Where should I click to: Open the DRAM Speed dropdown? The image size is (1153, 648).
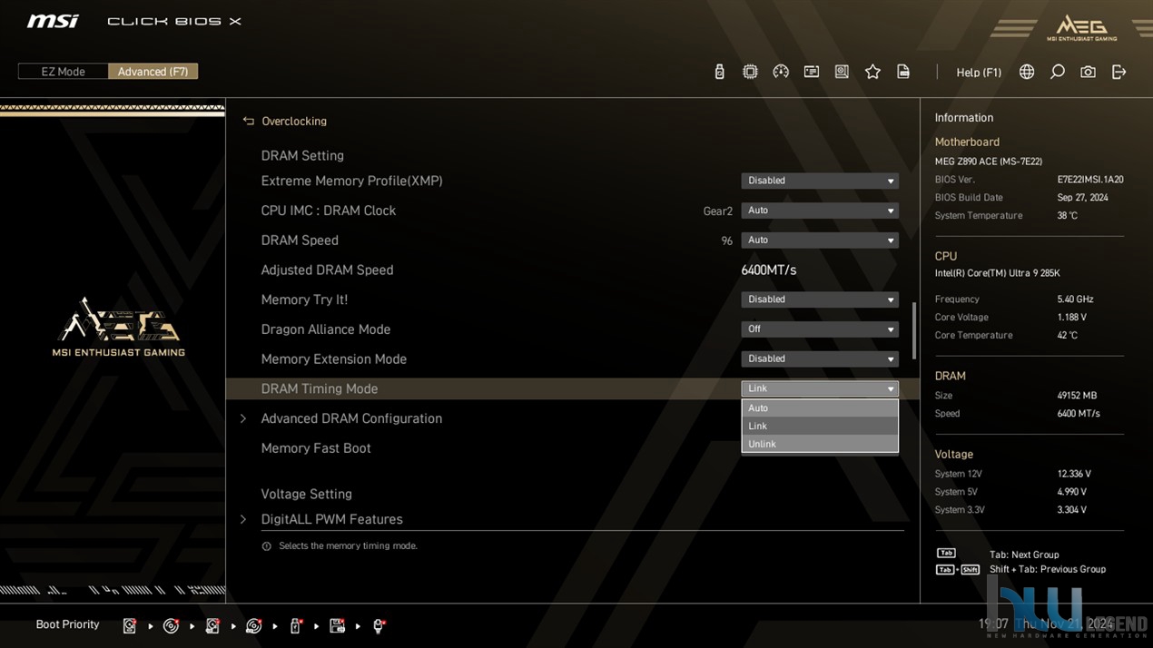(x=820, y=241)
